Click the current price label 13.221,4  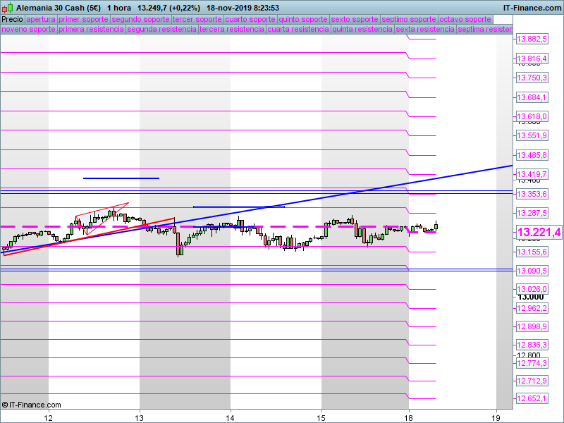point(539,233)
